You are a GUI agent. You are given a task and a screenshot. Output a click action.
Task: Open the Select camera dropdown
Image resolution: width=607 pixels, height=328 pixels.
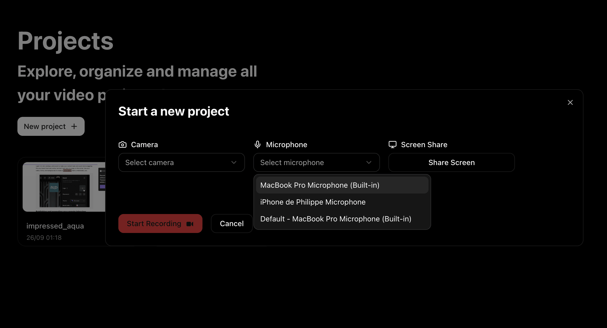pos(181,162)
